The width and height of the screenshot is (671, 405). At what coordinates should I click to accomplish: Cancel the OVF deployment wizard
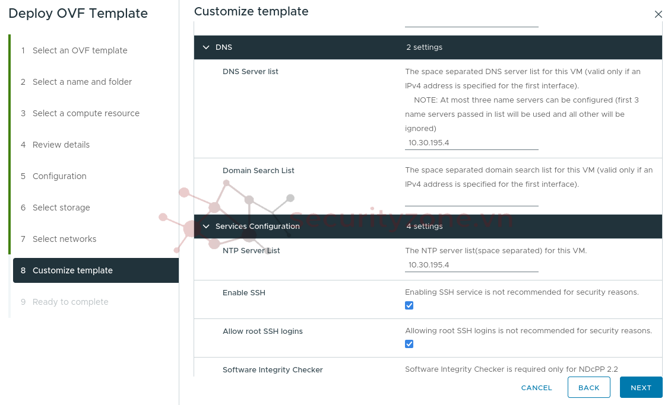[x=536, y=388]
